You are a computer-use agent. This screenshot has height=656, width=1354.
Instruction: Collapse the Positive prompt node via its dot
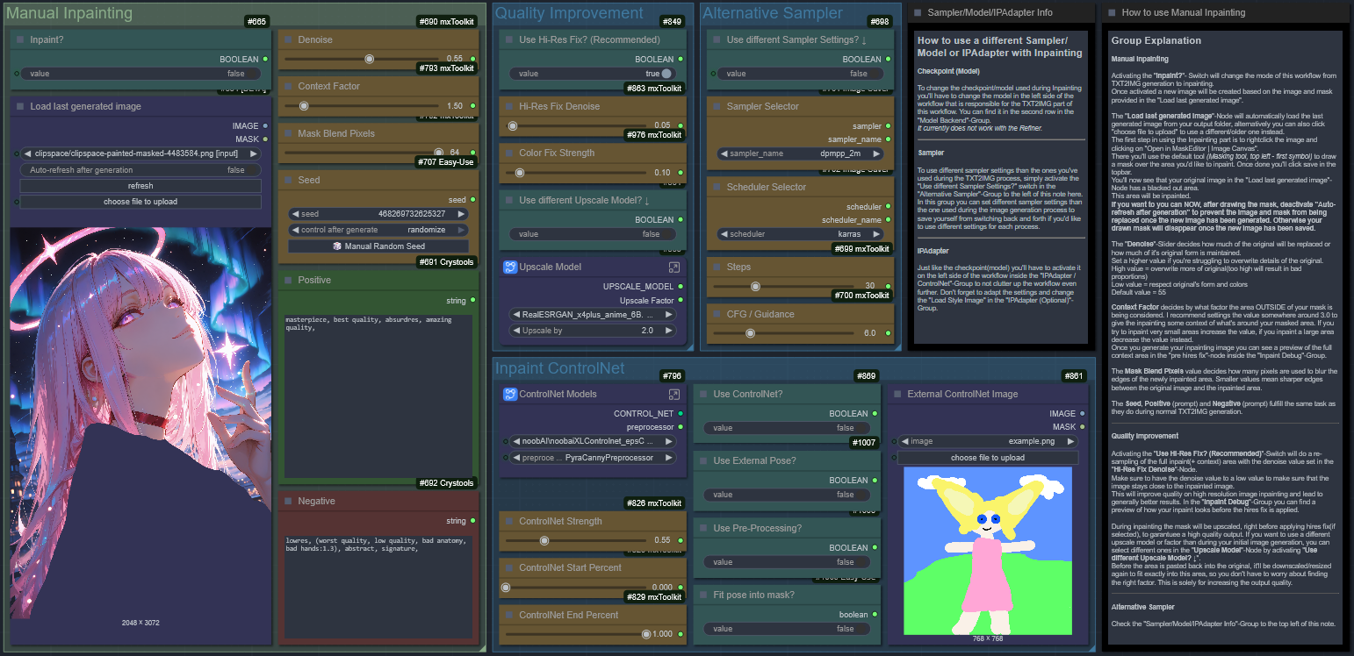(287, 280)
